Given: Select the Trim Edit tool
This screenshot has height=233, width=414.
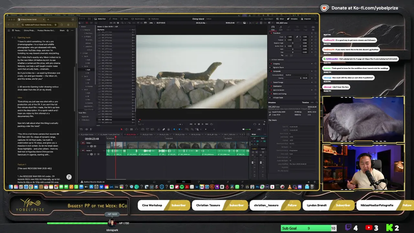Looking at the screenshot, I should click(x=126, y=129).
